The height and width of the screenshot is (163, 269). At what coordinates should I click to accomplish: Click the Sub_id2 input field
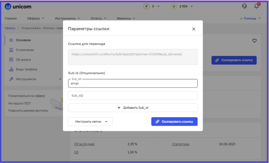pos(133,96)
